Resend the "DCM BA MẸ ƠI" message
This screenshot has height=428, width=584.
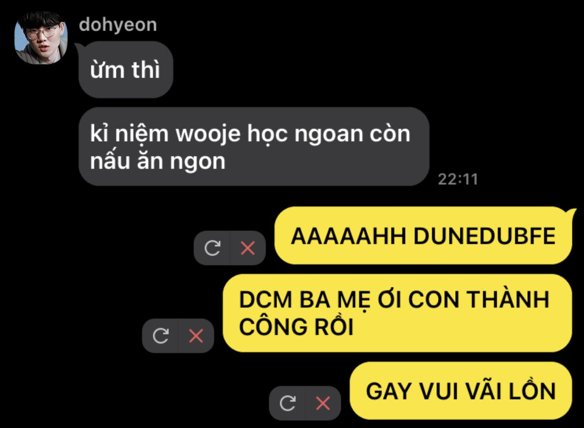pyautogui.click(x=160, y=336)
